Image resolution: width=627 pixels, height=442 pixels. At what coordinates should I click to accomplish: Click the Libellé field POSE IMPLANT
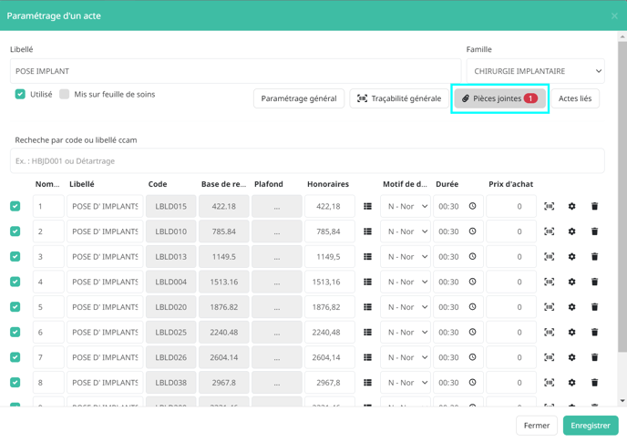[x=235, y=71]
